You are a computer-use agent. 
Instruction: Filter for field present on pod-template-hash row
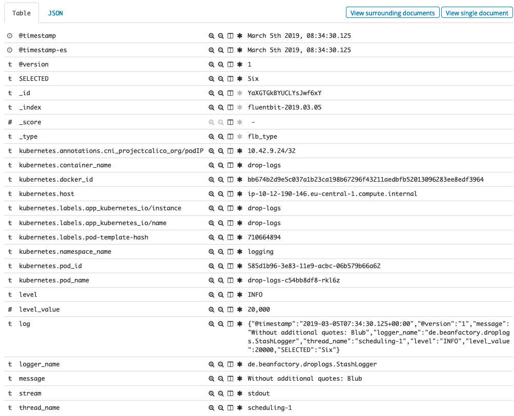pyautogui.click(x=240, y=237)
